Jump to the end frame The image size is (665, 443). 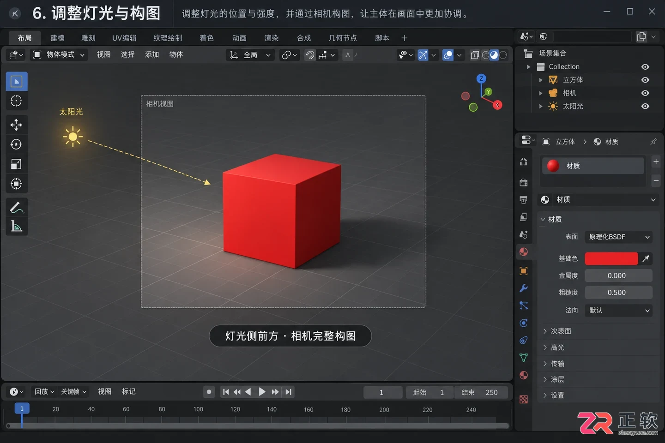pyautogui.click(x=289, y=392)
